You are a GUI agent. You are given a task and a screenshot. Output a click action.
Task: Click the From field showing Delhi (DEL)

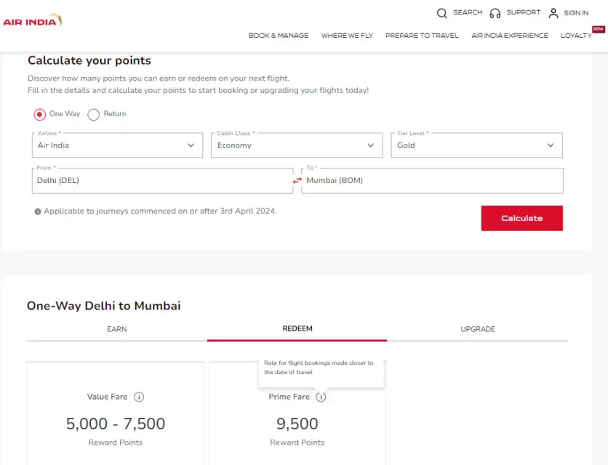(161, 180)
